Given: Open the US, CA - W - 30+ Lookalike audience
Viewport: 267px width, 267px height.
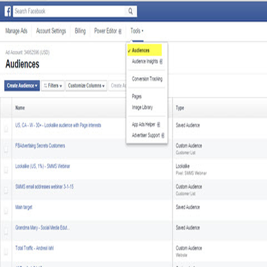Looking at the screenshot, I should [x=58, y=125].
